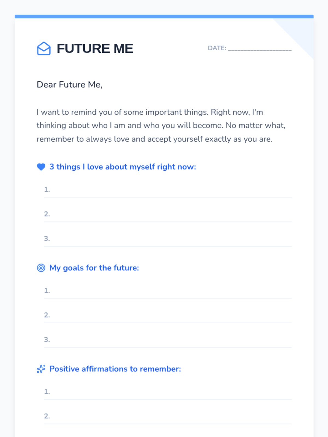Click the "Positive affirmations to remember" heading

[115, 369]
